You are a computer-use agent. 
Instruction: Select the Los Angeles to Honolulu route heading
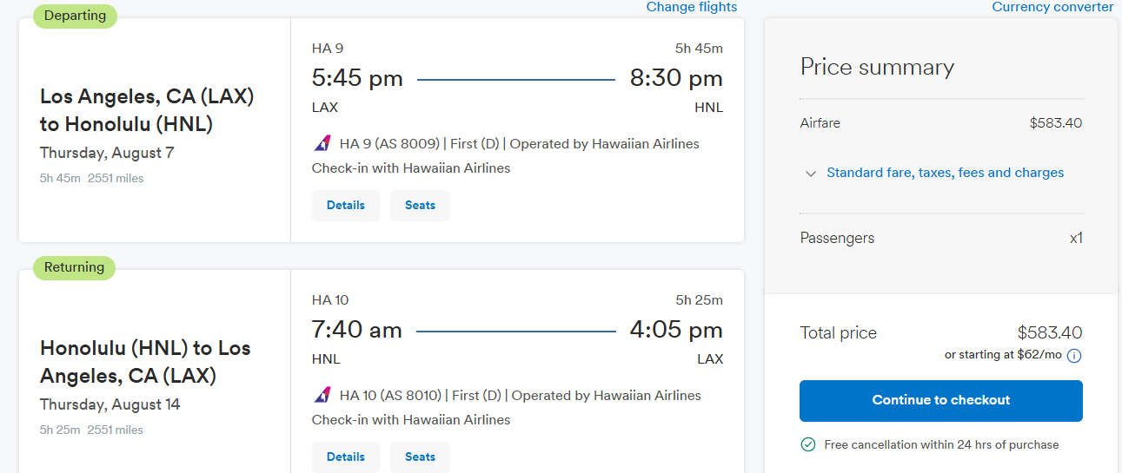(x=147, y=110)
